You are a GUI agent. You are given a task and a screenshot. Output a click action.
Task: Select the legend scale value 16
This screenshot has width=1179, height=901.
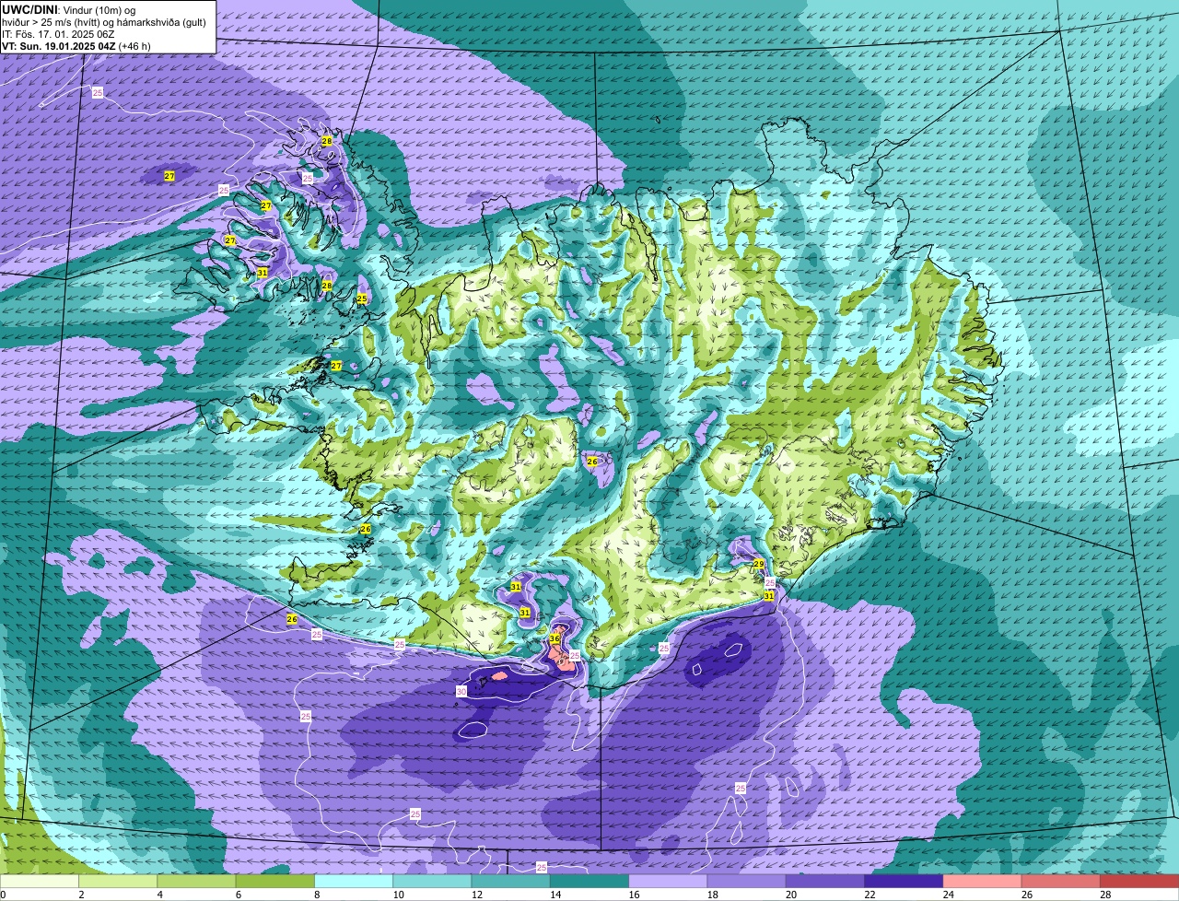point(634,895)
